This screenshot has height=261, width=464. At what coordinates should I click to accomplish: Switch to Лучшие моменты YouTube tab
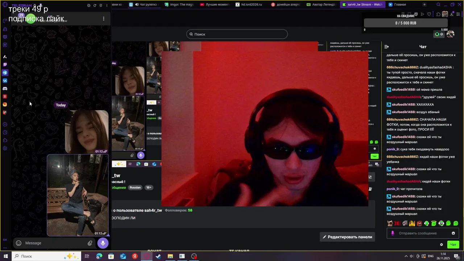[215, 5]
